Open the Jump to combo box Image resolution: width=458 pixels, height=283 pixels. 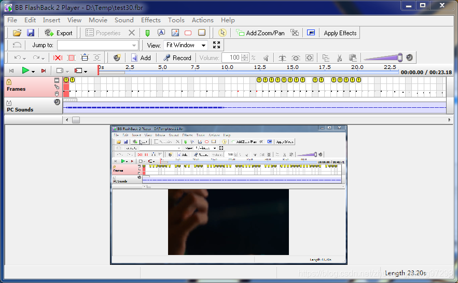(x=98, y=45)
